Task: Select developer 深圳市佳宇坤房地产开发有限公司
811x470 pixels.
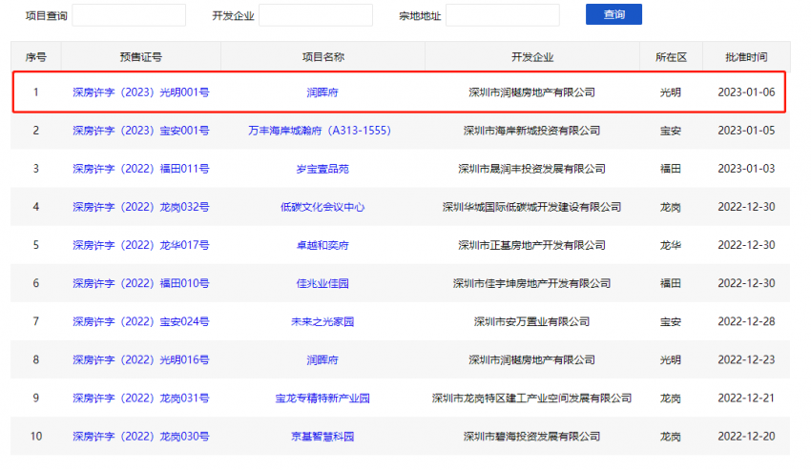Action: [531, 284]
